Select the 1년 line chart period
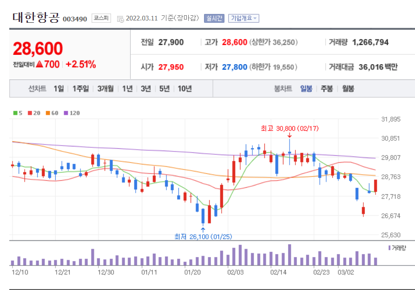 point(127,89)
